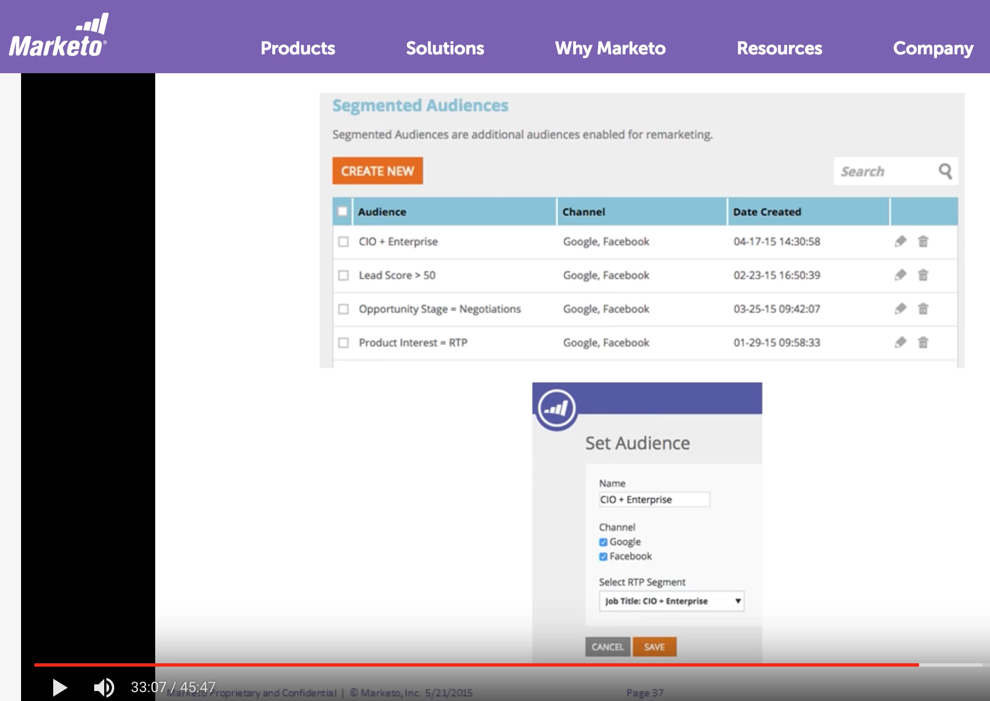990x701 pixels.
Task: Click the Segmented Audiences heading
Action: tap(420, 106)
